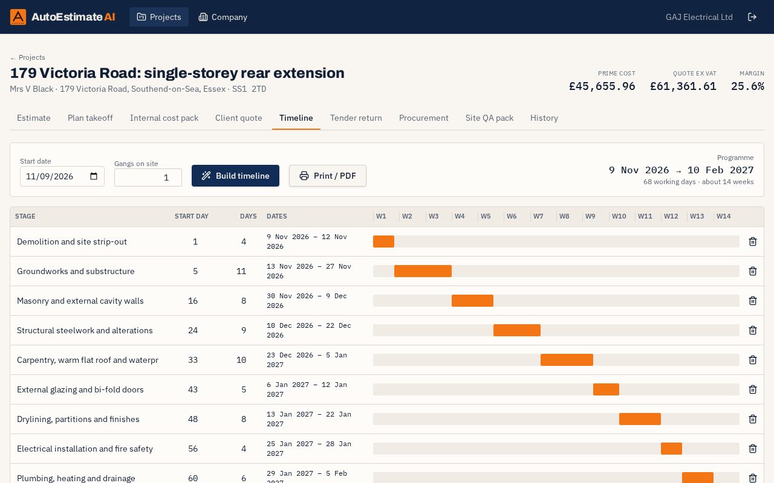Image resolution: width=774 pixels, height=483 pixels.
Task: Switch to the Site QA pack tab
Action: pos(489,118)
